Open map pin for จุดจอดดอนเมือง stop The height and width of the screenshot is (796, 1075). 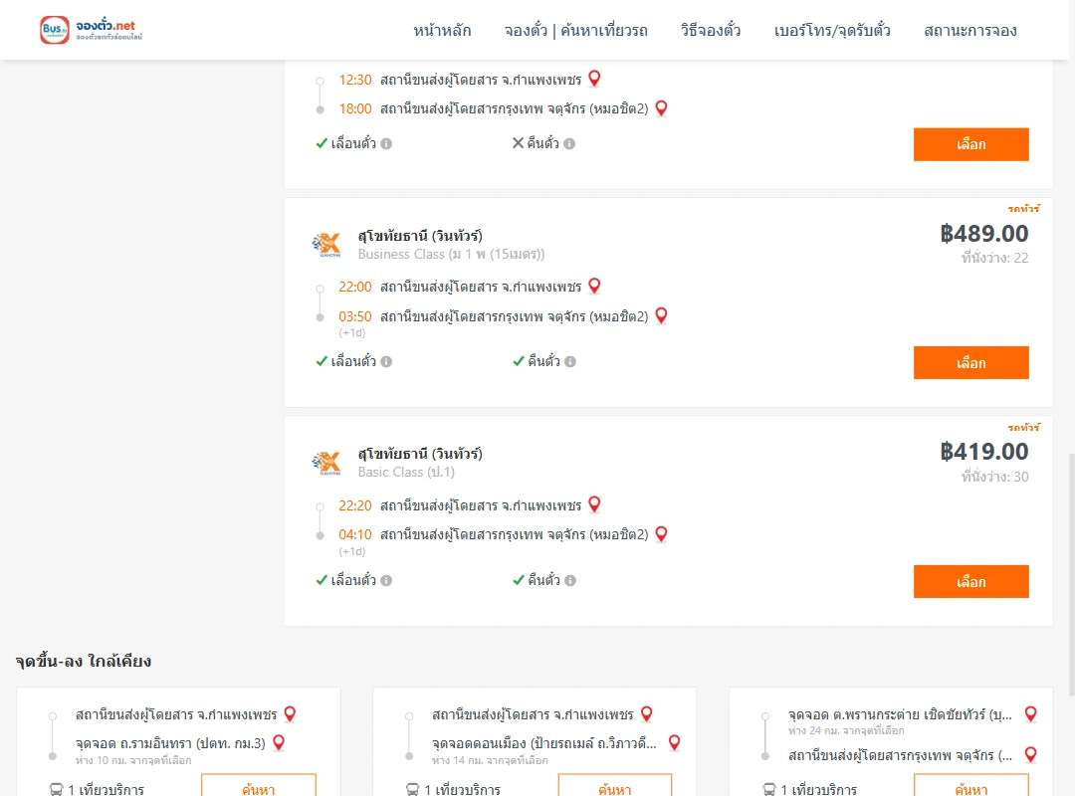[675, 742]
